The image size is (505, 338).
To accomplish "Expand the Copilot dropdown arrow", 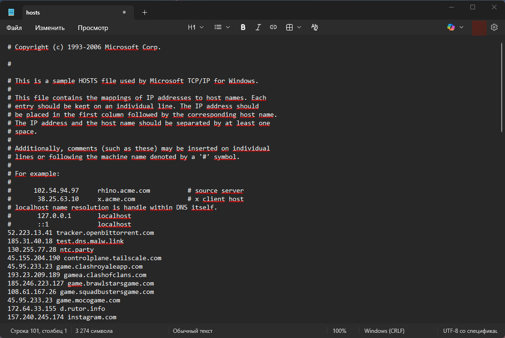I will point(461,28).
